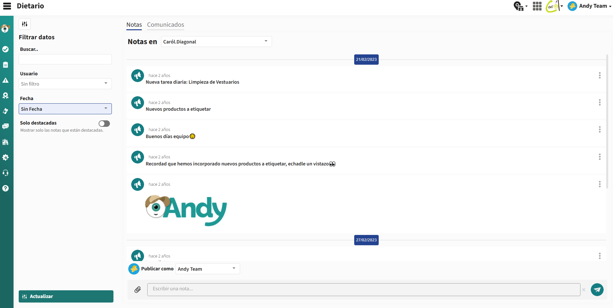Switch to the Notas tab
The width and height of the screenshot is (613, 308).
pyautogui.click(x=134, y=25)
